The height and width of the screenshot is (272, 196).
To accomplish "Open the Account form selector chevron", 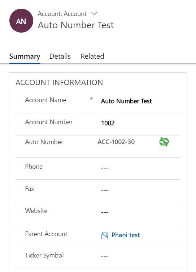I will [94, 13].
